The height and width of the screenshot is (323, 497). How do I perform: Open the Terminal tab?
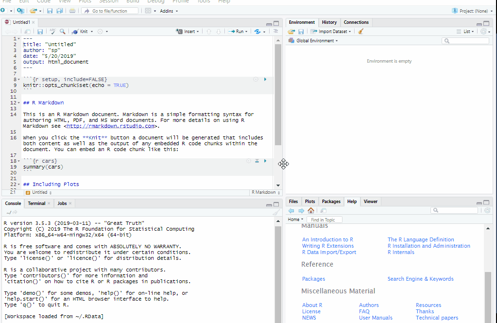coord(36,204)
